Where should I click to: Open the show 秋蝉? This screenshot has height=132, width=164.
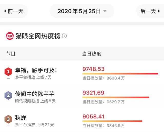pos(20,118)
